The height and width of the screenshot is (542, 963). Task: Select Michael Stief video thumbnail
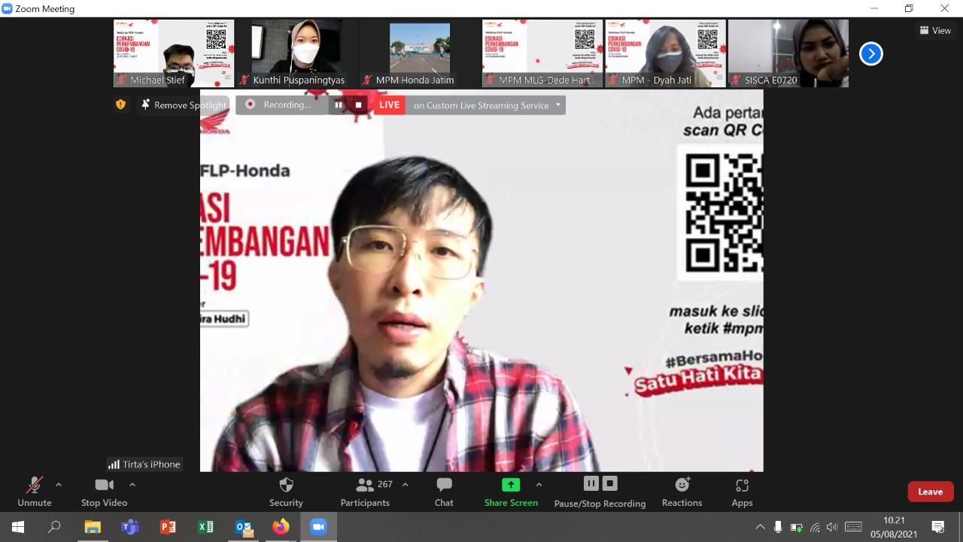click(174, 53)
